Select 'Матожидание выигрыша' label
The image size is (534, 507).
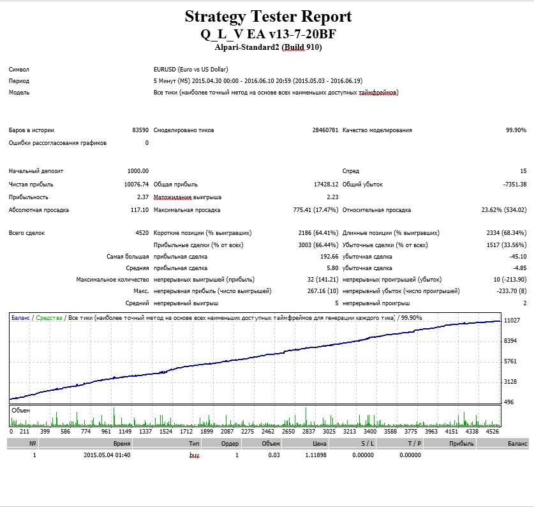click(188, 197)
